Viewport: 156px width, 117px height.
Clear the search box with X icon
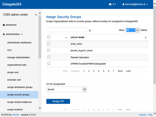click(x=90, y=30)
